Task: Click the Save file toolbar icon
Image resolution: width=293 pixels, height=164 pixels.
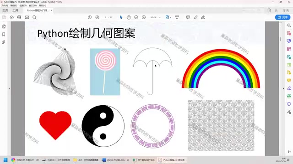Action: pos(4,17)
